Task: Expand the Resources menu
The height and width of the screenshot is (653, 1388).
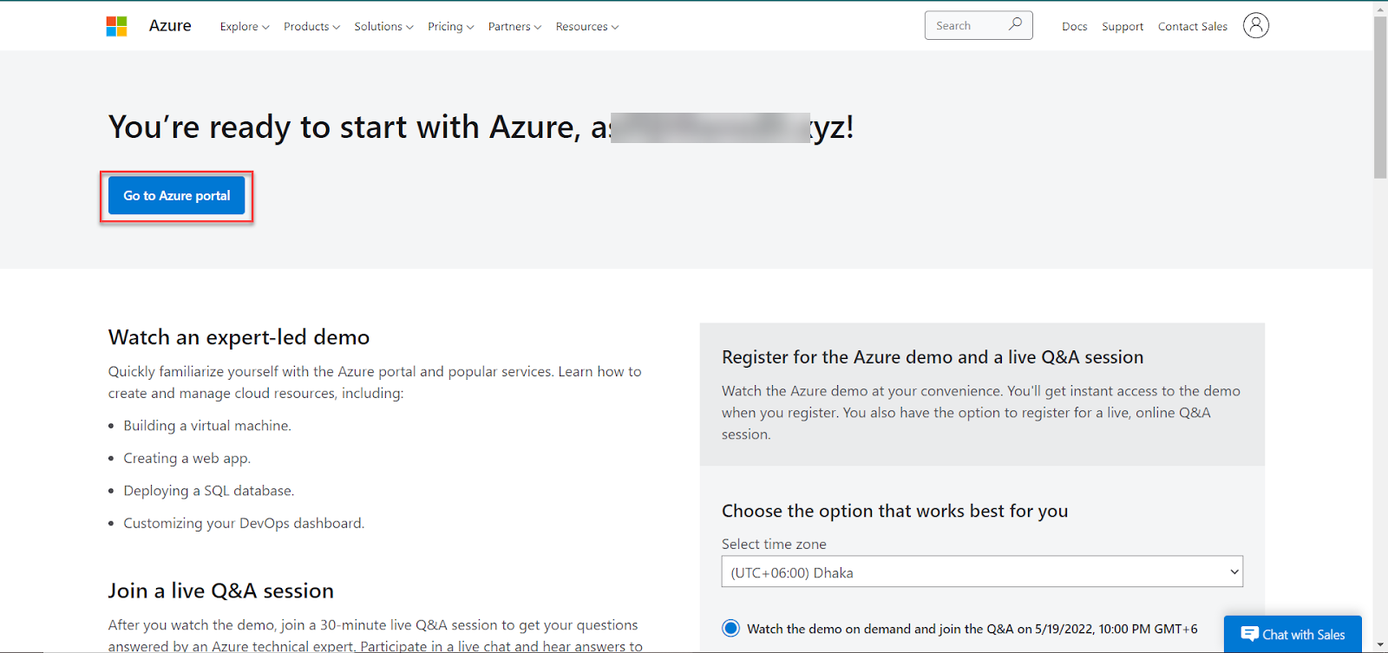Action: 587,27
